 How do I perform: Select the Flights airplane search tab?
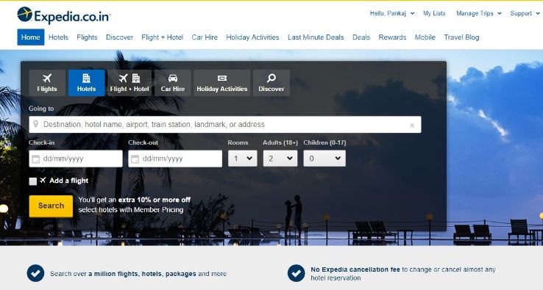coord(47,83)
